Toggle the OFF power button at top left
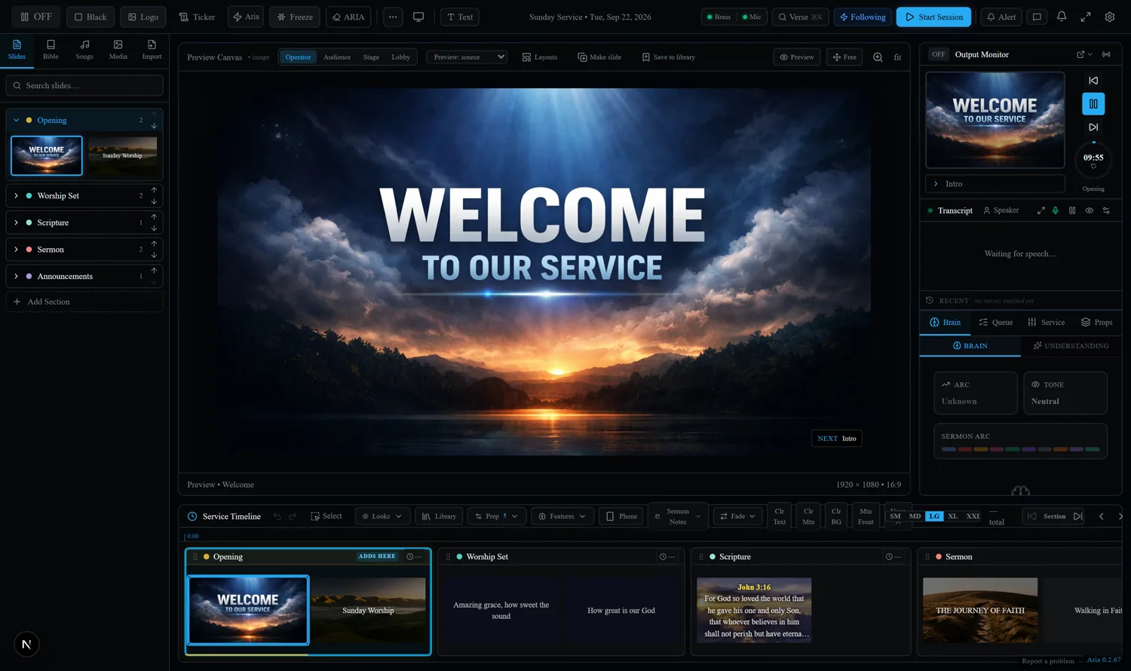1131x671 pixels. click(36, 17)
